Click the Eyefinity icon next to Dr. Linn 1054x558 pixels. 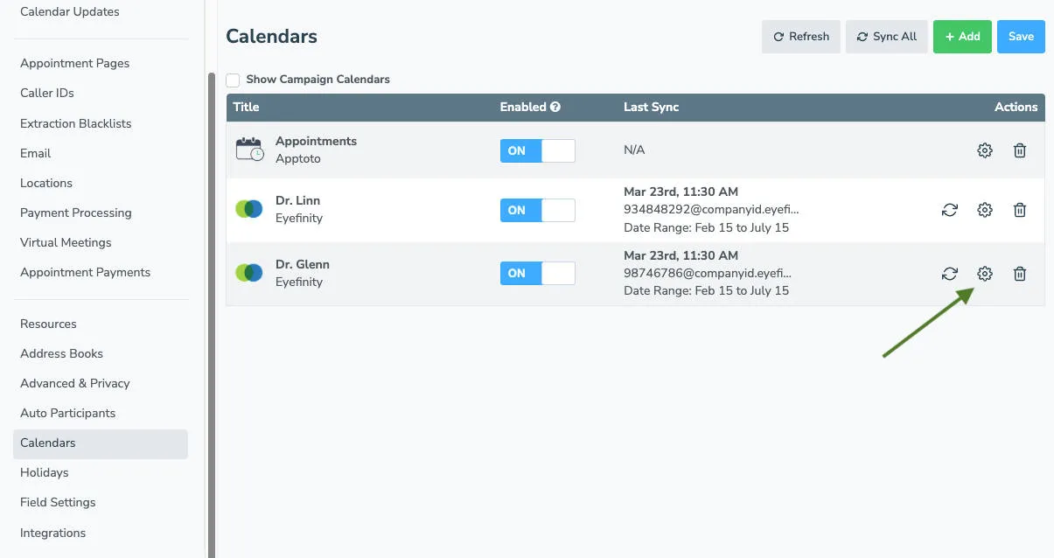[248, 209]
